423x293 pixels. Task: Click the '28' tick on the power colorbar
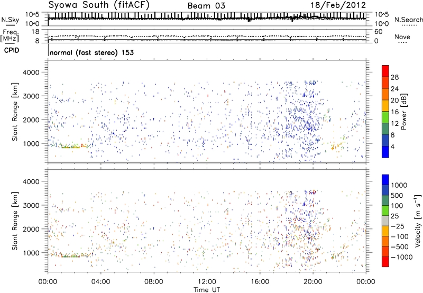(x=394, y=77)
